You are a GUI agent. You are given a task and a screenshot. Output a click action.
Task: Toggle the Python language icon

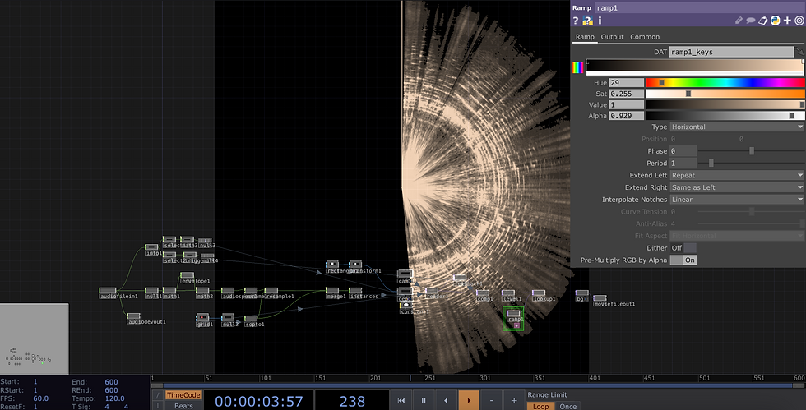coord(775,21)
